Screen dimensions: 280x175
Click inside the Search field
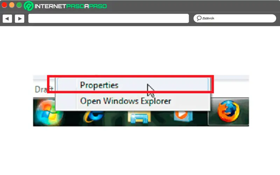(x=234, y=19)
